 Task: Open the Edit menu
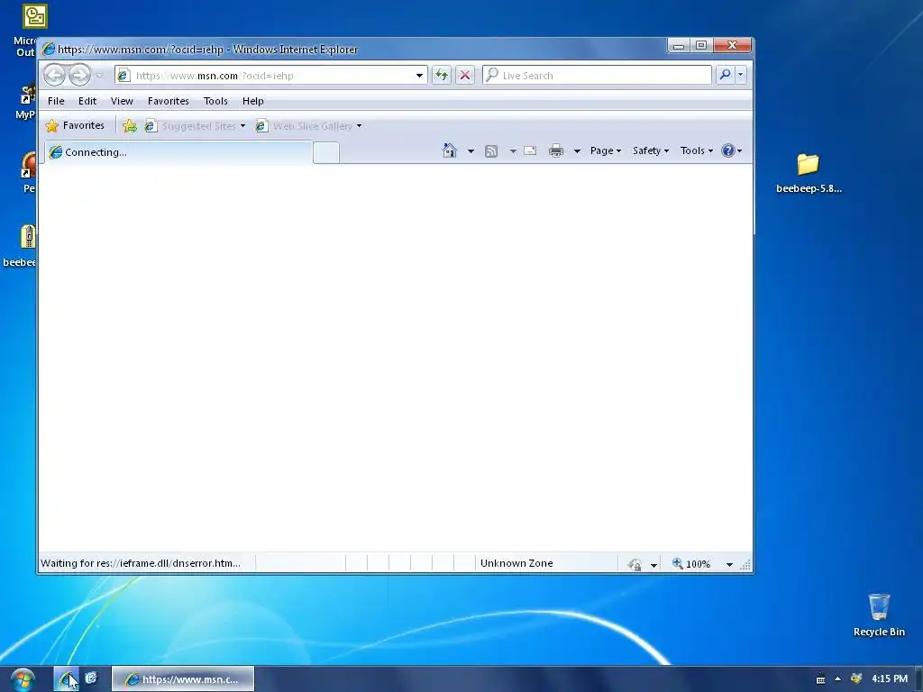coord(87,101)
